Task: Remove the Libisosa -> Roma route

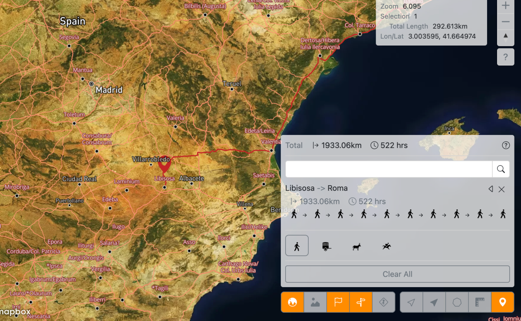Action: coord(501,189)
